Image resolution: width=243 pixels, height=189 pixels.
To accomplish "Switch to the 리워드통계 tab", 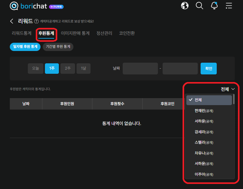I will tap(22, 33).
